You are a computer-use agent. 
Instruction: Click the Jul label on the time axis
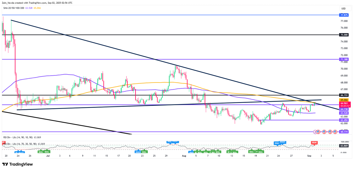(x=48, y=156)
